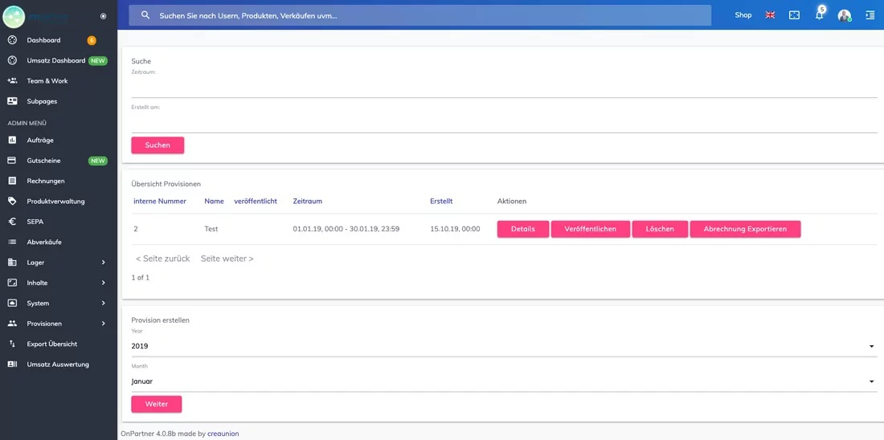This screenshot has height=440, width=884.
Task: Open the creaunion footer link
Action: (223, 434)
